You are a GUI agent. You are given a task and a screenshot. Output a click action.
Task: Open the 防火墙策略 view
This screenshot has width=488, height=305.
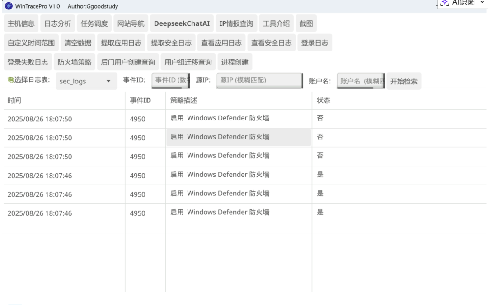click(x=75, y=62)
